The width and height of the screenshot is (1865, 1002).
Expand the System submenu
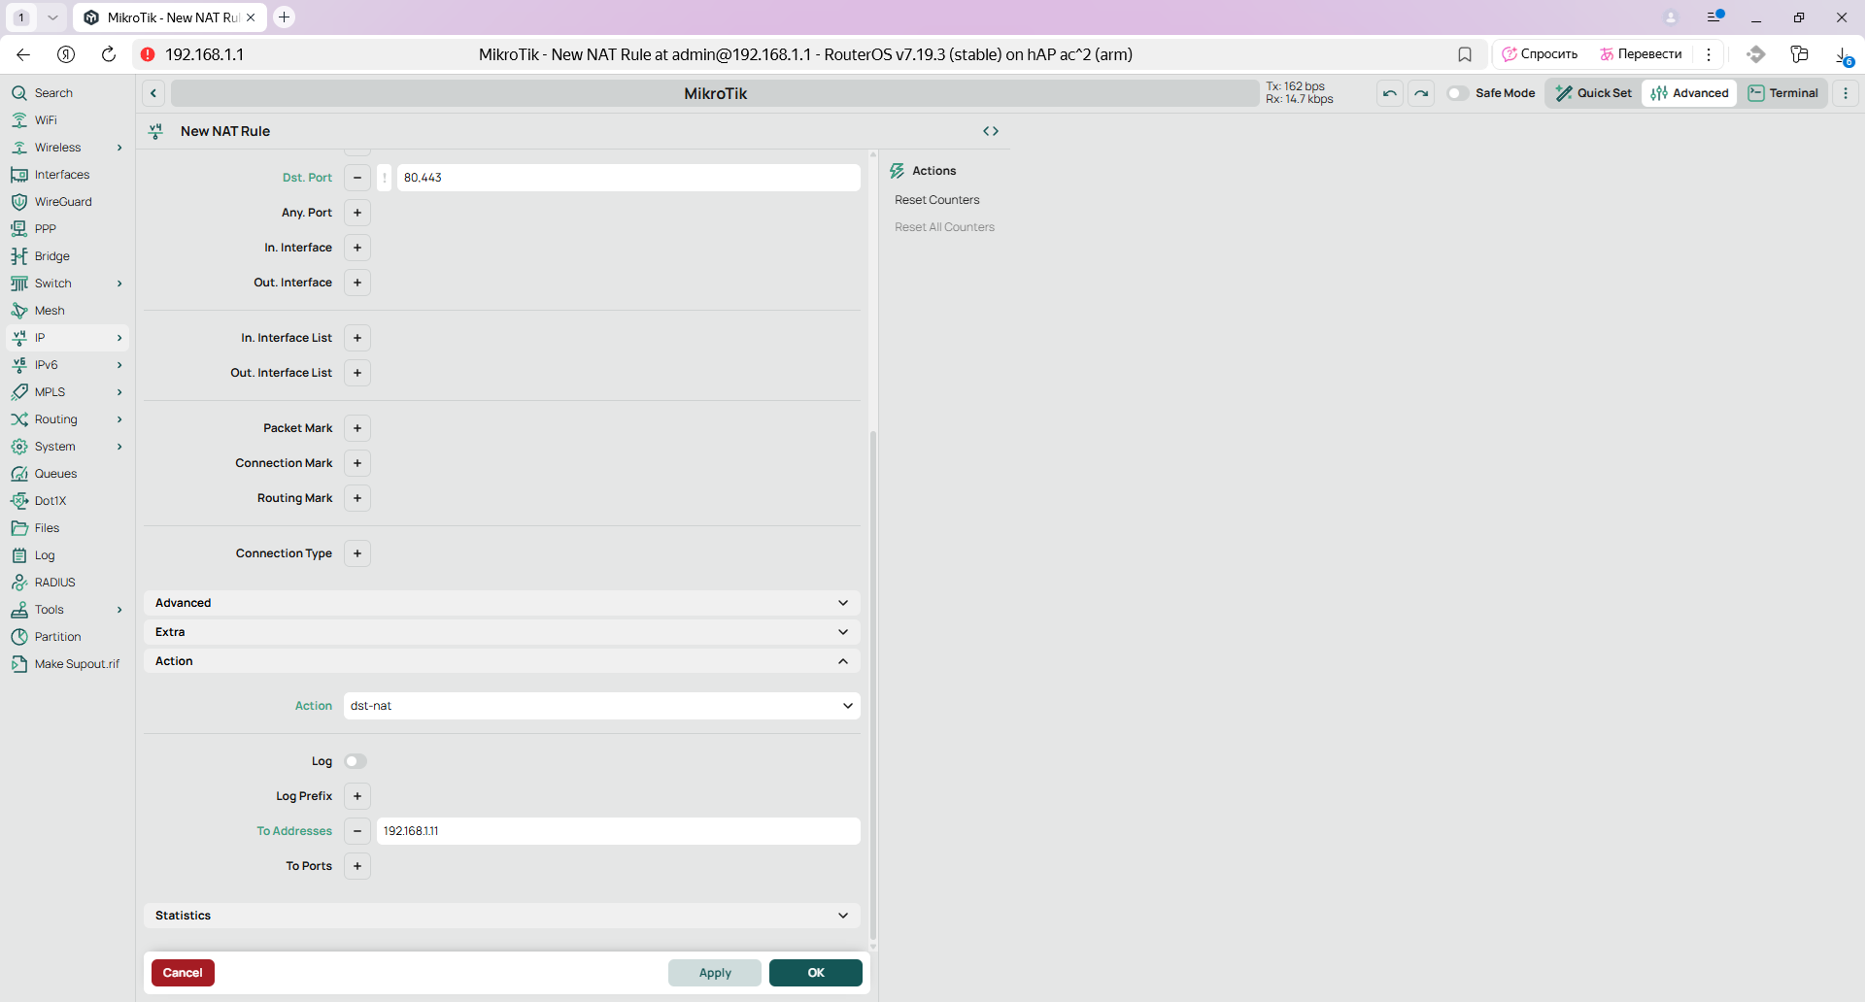tap(119, 447)
